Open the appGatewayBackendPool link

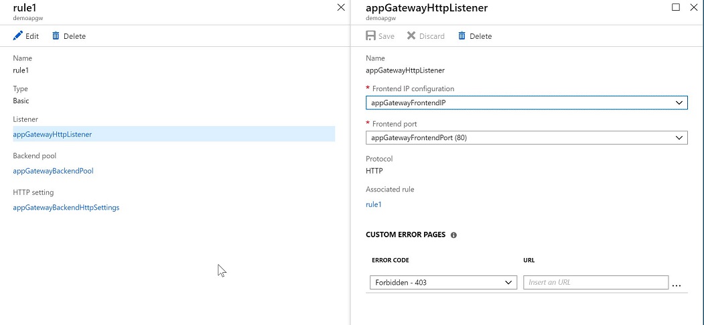click(x=54, y=171)
